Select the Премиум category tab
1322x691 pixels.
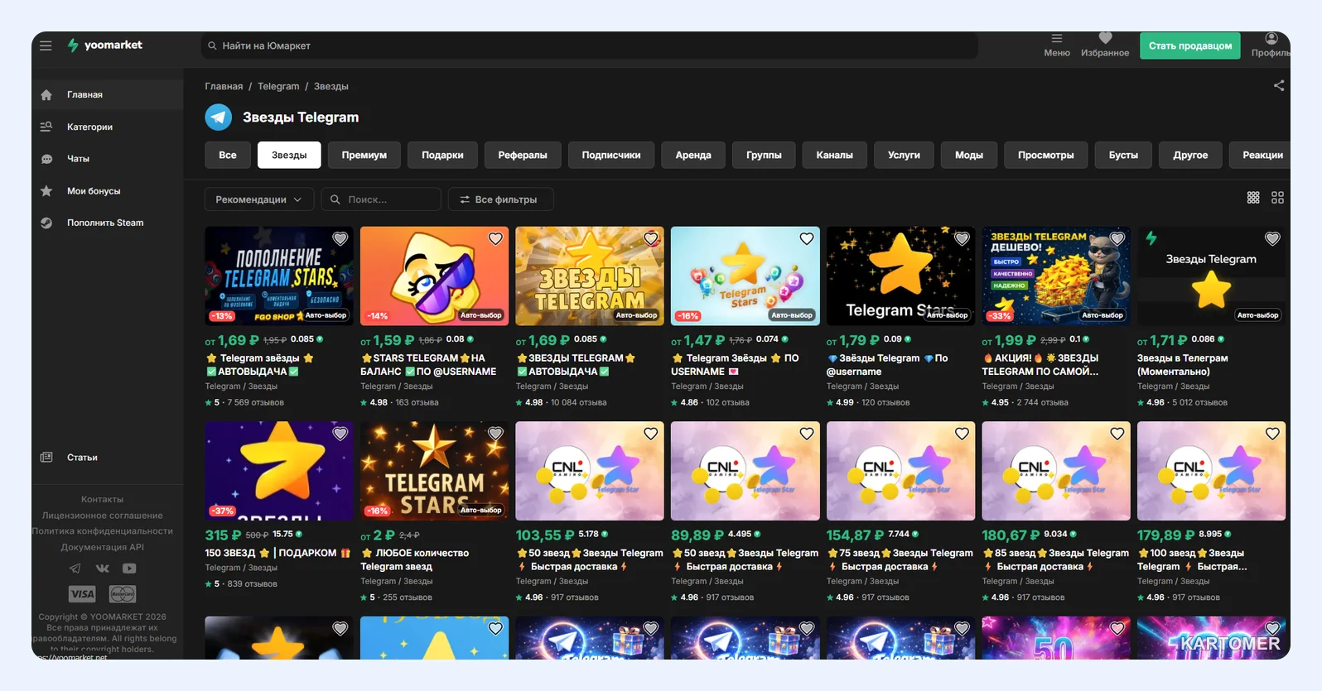click(x=364, y=155)
